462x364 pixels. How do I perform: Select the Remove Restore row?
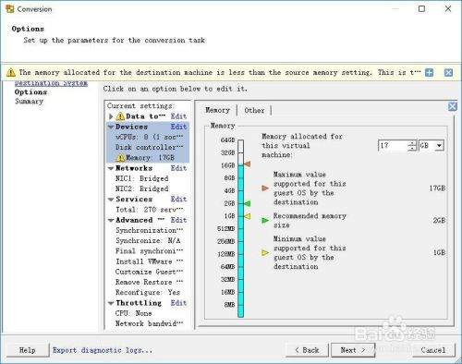(x=148, y=282)
